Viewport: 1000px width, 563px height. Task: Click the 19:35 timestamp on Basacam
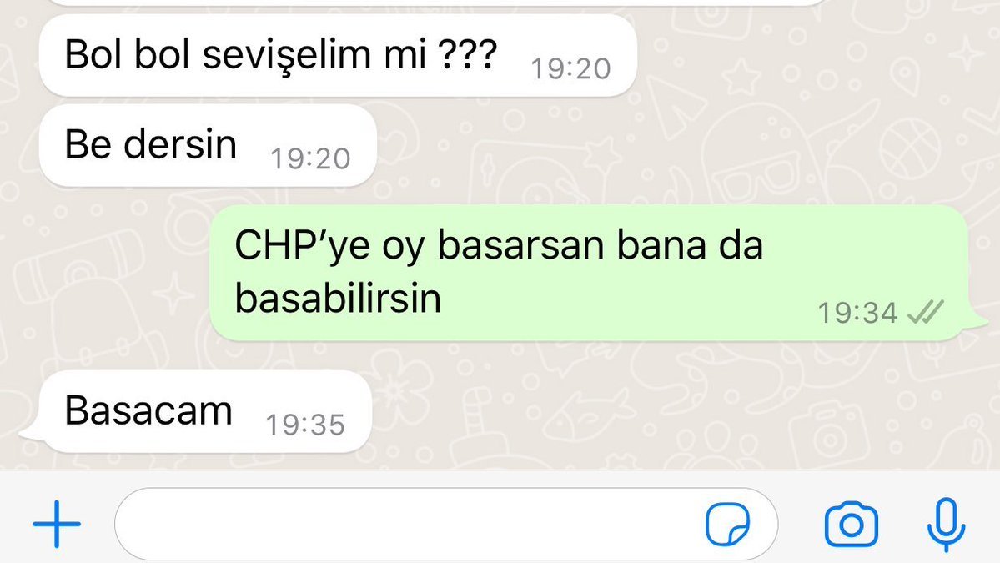coord(305,425)
